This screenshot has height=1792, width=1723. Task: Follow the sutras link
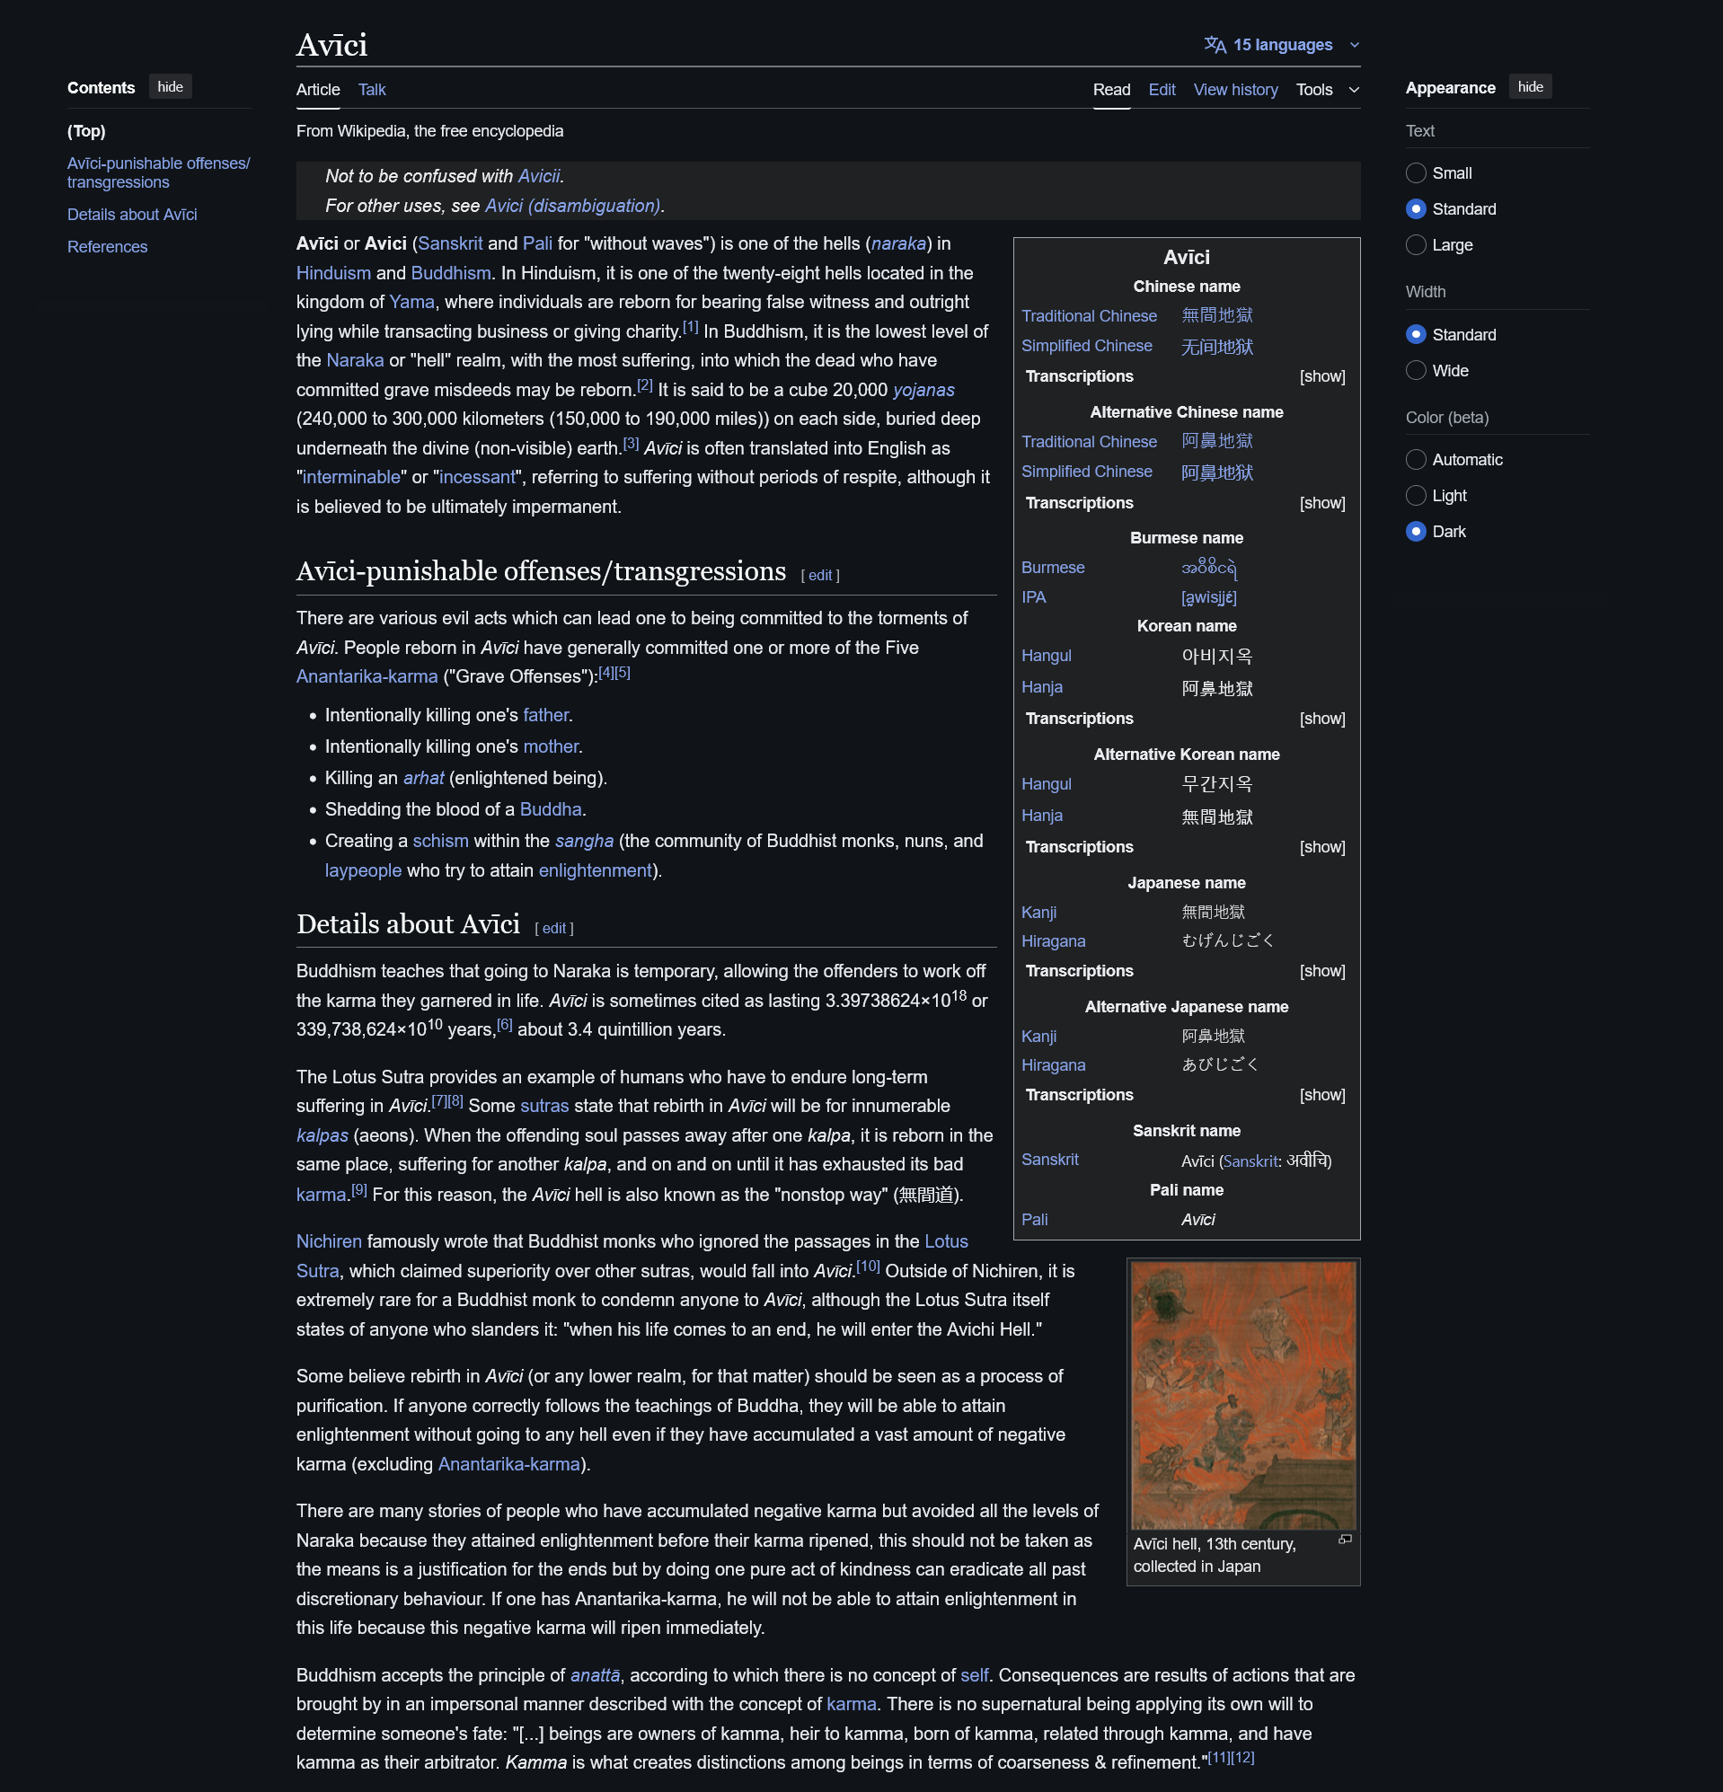tap(544, 1107)
